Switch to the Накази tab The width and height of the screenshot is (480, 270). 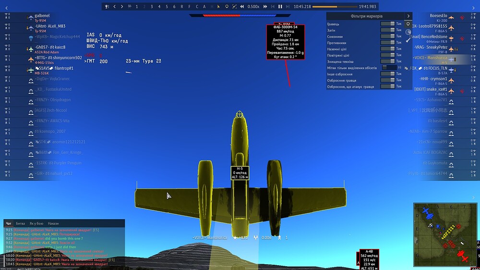[53, 223]
